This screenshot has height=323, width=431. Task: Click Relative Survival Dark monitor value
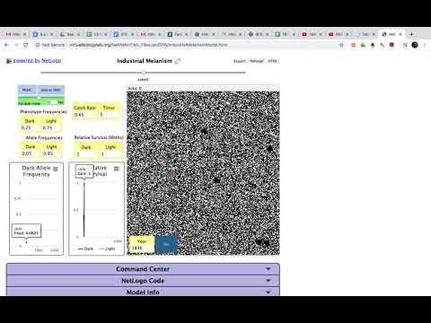click(86, 154)
